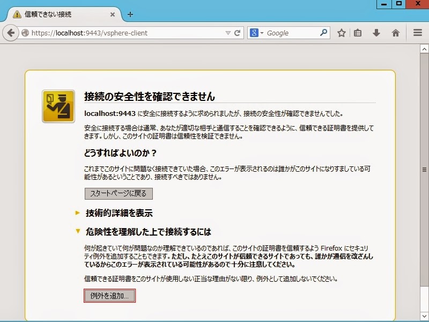Close the 信頼できない接続 tab
This screenshot has width=429, height=322.
(113, 15)
